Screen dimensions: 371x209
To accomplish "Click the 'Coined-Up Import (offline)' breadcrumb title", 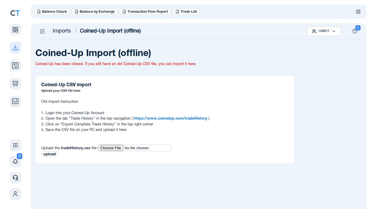I will pyautogui.click(x=110, y=31).
